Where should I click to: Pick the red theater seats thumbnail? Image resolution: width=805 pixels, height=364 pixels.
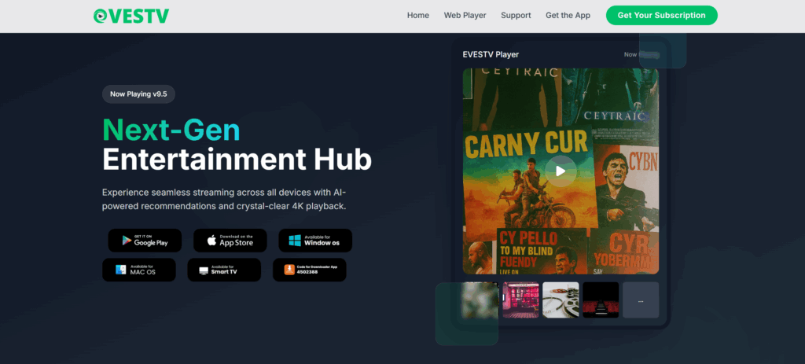(601, 300)
